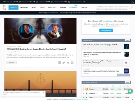Viewport: 135px width, 101px height.
Task: Open the Coins navigation menu
Action: point(42,7)
